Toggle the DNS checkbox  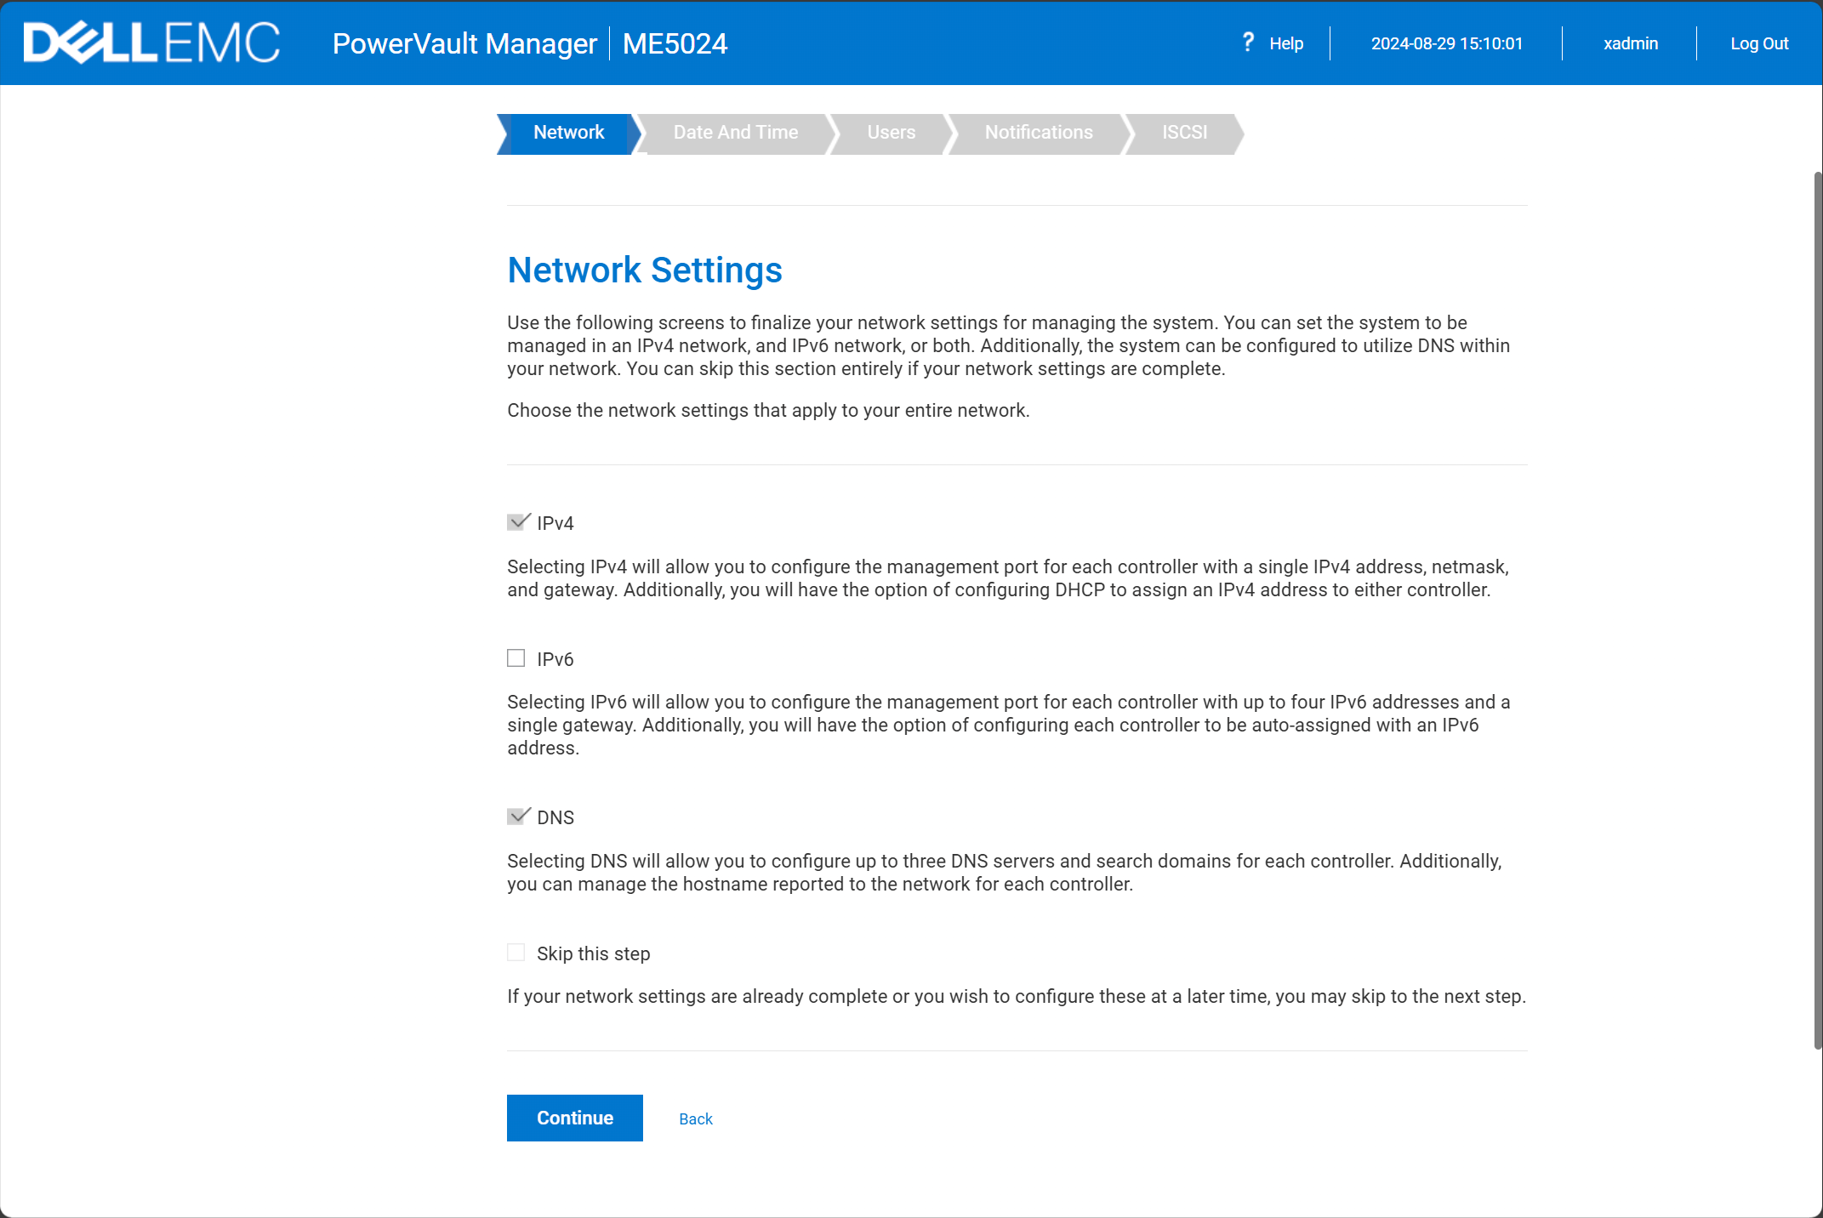click(516, 817)
